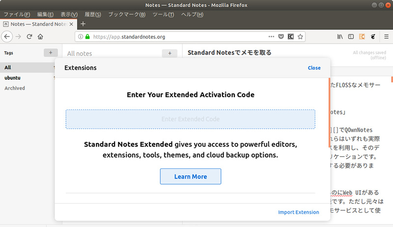Create a new note with plus button
The image size is (393, 227).
tap(169, 53)
